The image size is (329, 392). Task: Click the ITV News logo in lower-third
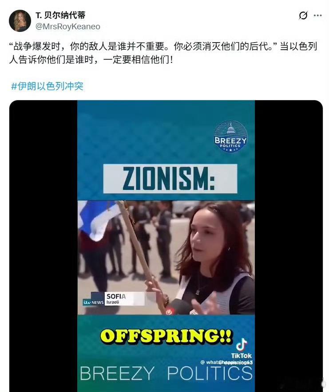pyautogui.click(x=93, y=302)
